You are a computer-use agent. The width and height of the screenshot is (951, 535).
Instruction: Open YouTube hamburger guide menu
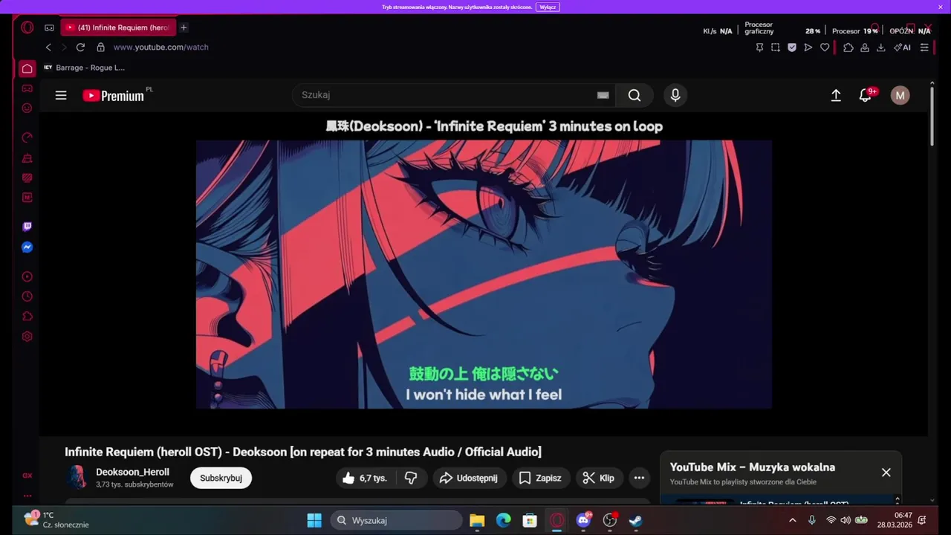point(61,95)
